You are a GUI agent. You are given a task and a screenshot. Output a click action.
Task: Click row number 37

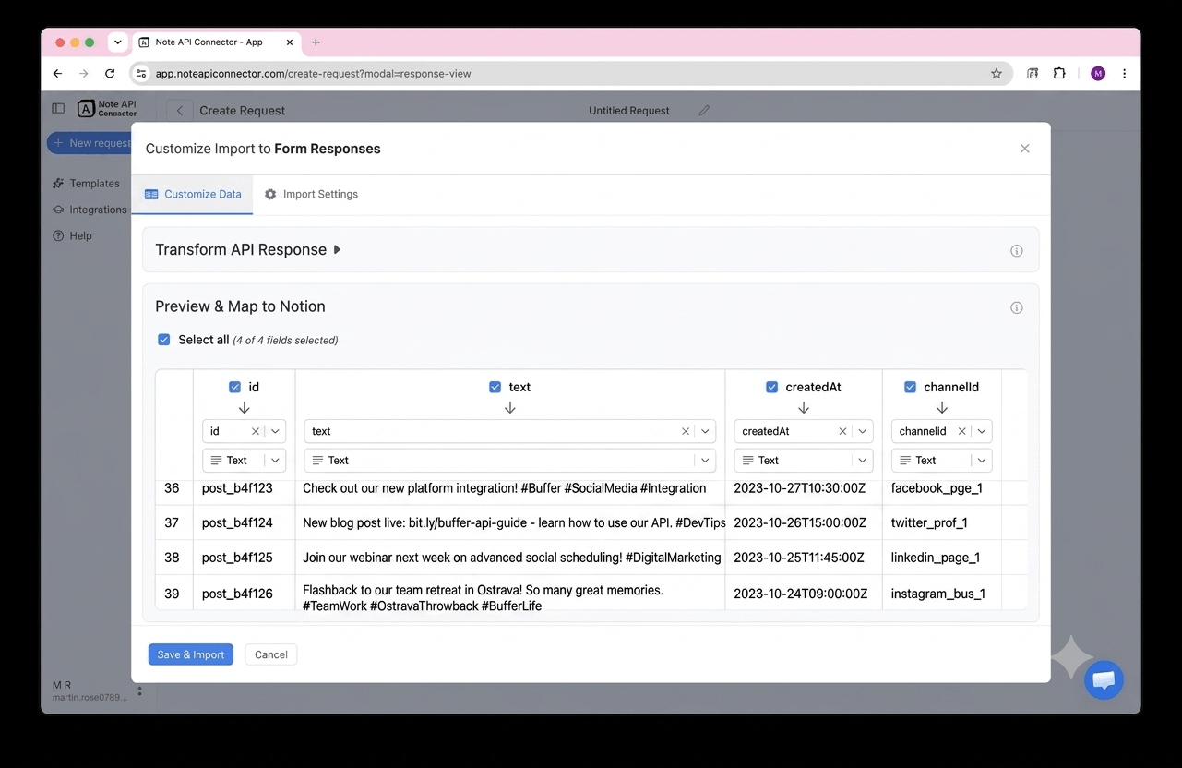point(173,522)
